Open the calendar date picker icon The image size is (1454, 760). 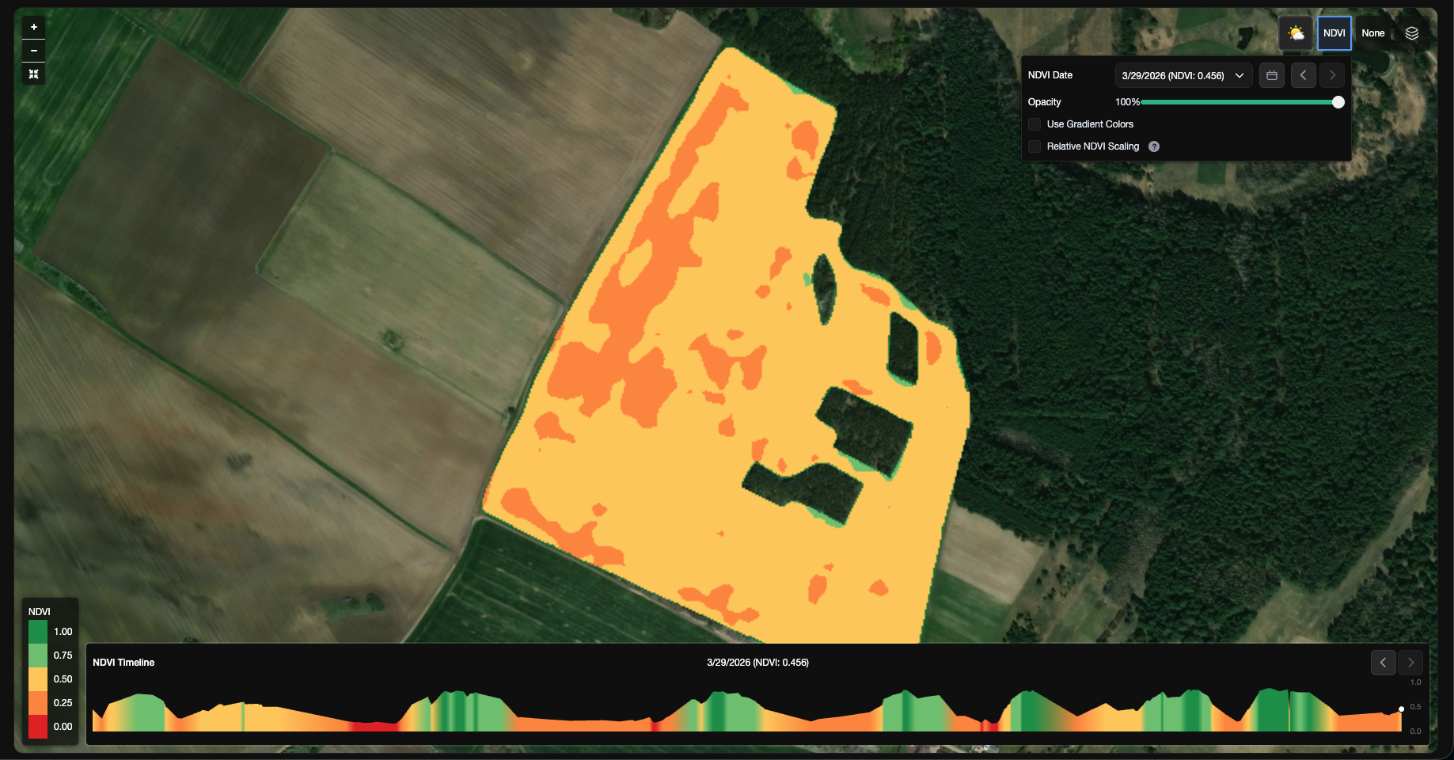pos(1272,74)
